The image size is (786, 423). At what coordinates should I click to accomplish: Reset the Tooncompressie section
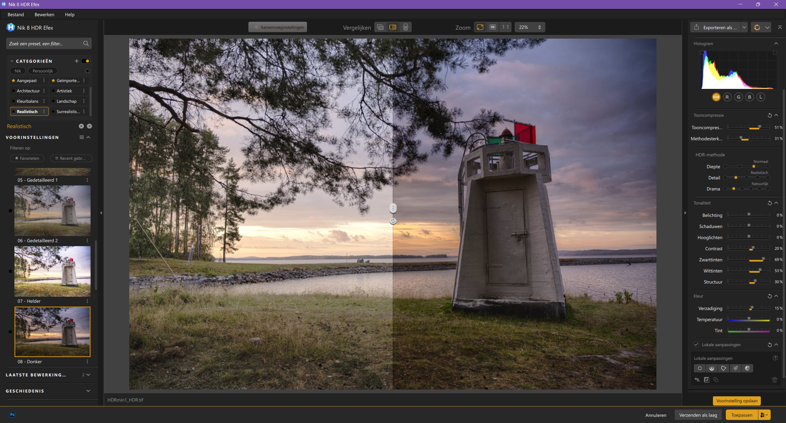click(770, 116)
